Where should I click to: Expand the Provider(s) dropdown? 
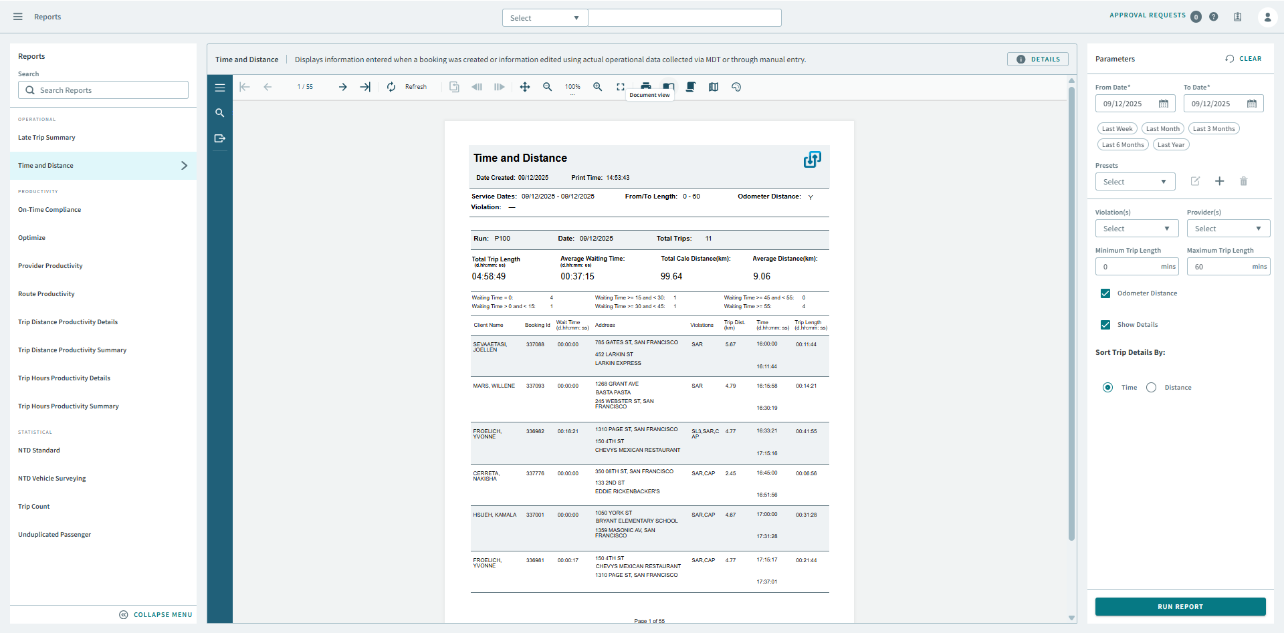(1228, 228)
